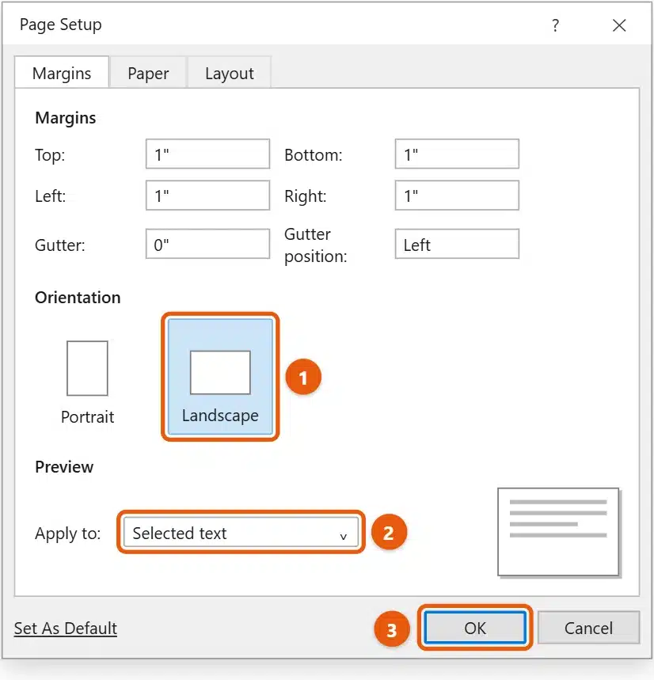
Task: Click the Margins section heading
Action: pyautogui.click(x=66, y=118)
